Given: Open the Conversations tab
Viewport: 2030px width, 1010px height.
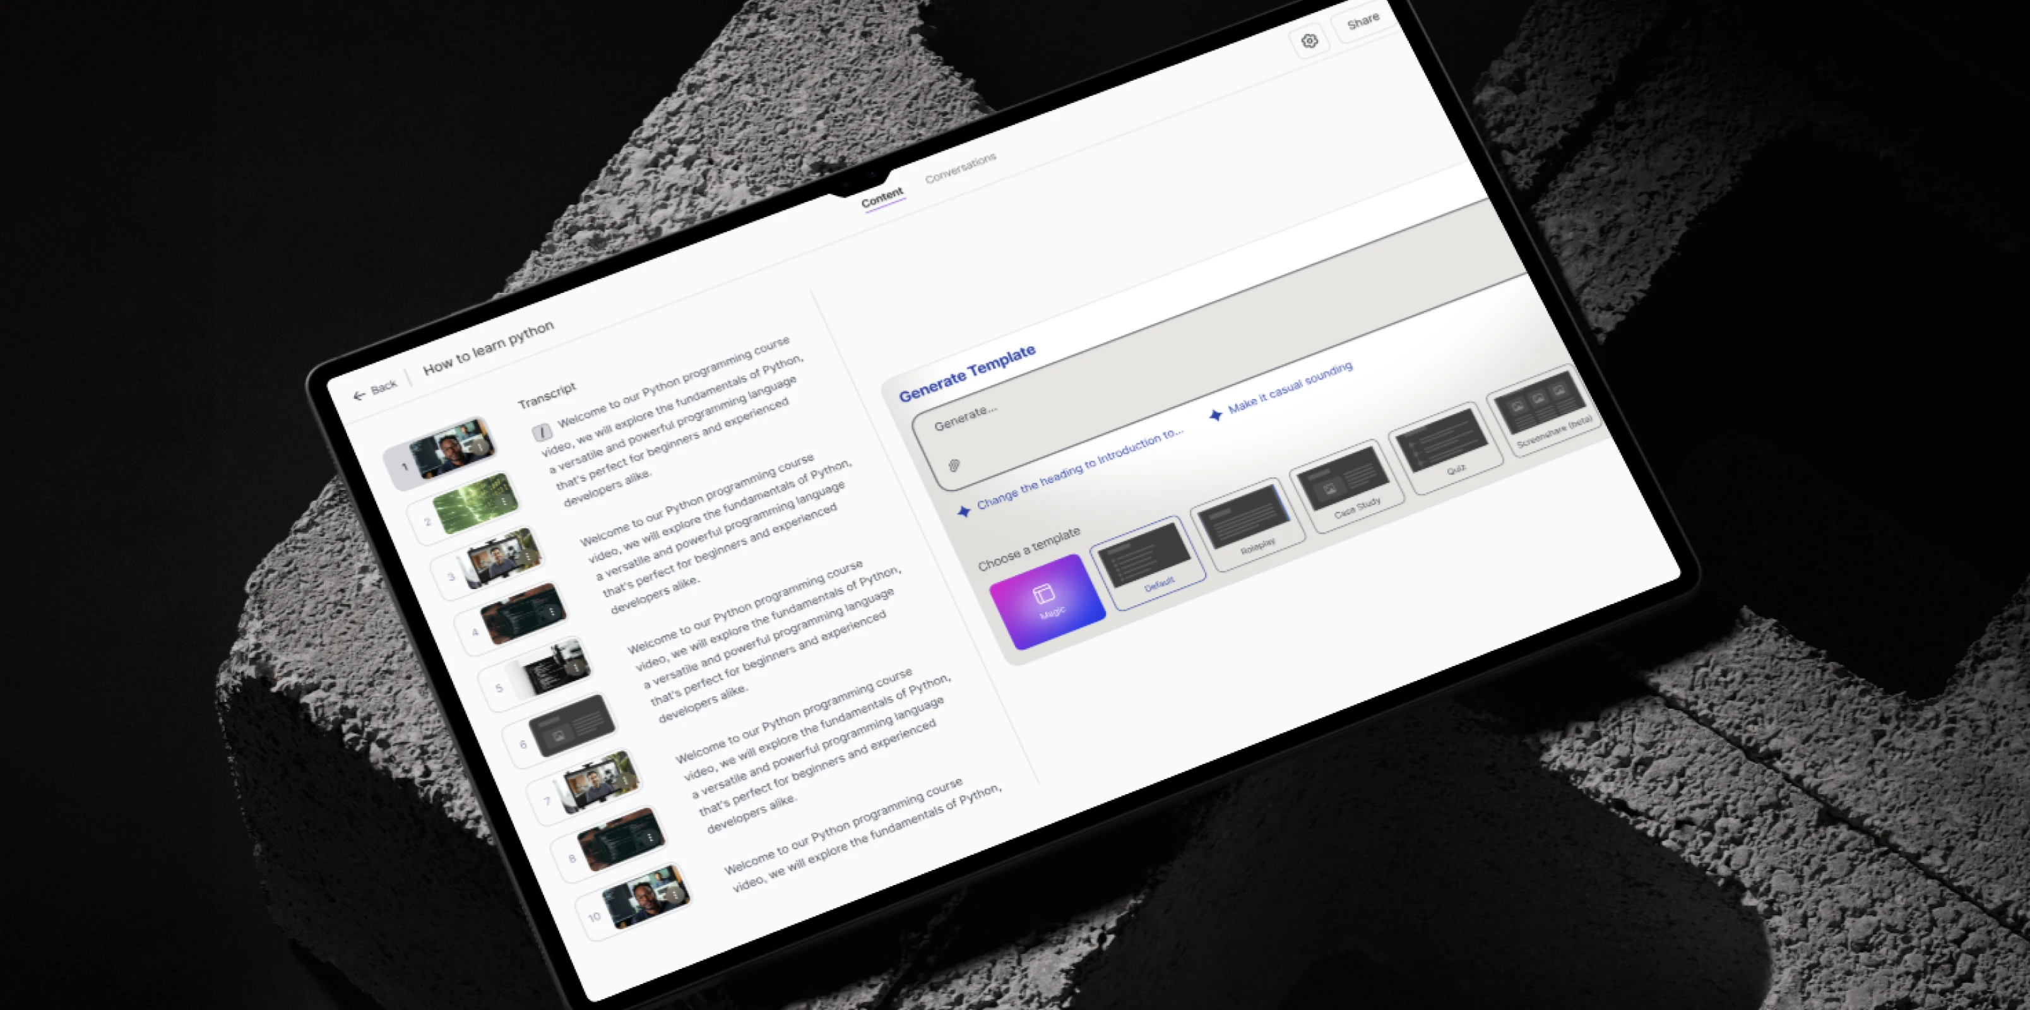Looking at the screenshot, I should coord(960,167).
